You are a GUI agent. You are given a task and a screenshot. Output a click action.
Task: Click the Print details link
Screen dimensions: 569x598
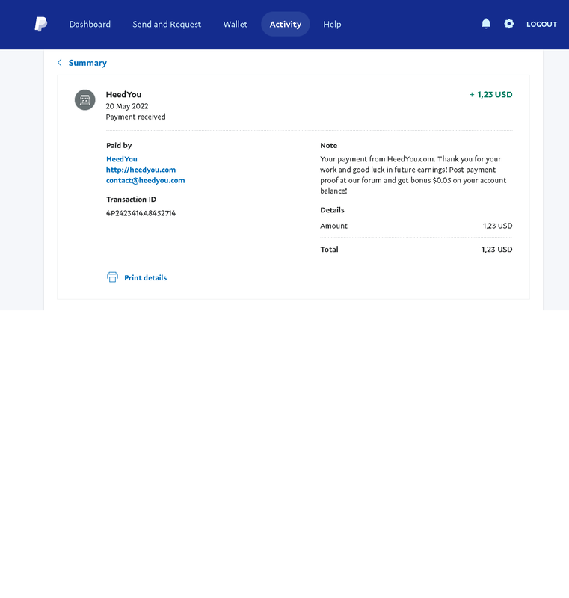(x=145, y=277)
